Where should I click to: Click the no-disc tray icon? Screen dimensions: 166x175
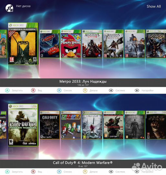(9, 8)
